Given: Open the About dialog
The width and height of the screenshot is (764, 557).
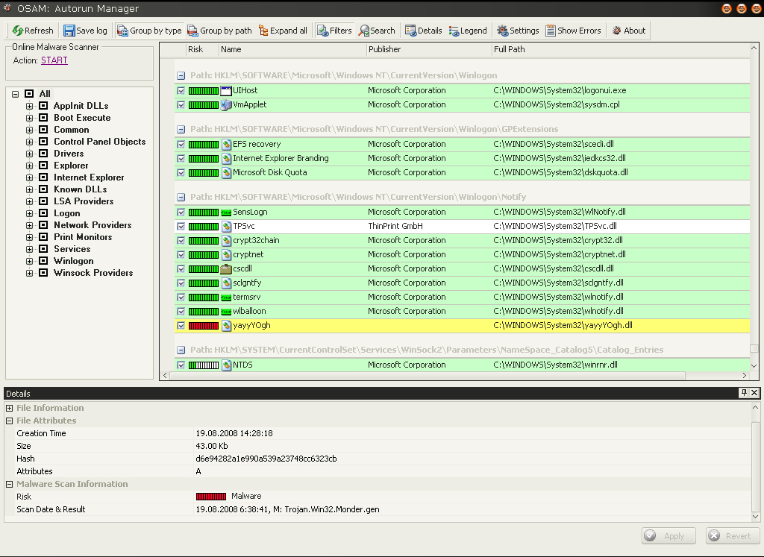Looking at the screenshot, I should click(x=628, y=31).
